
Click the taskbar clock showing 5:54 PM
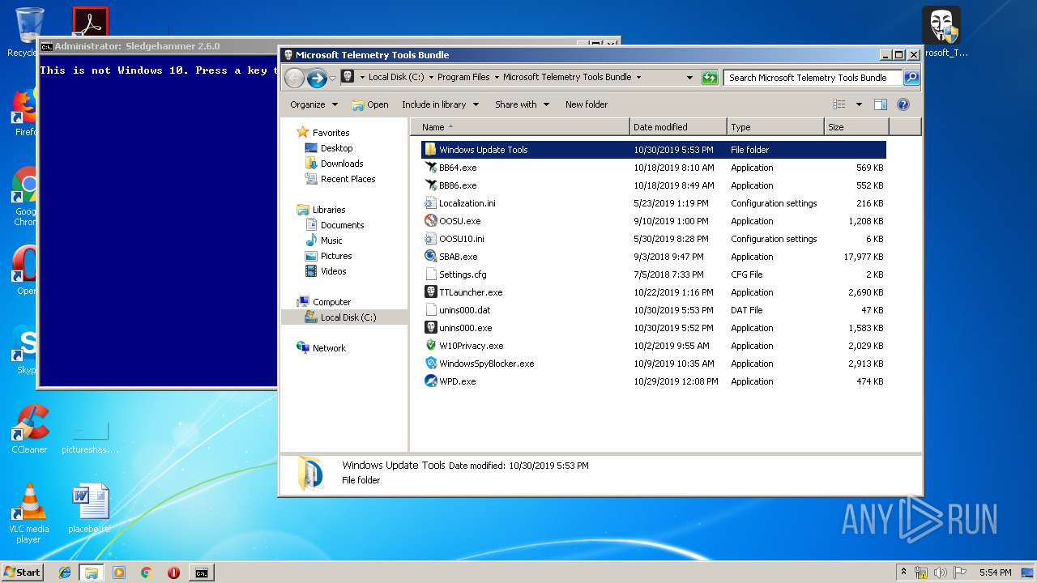[995, 572]
